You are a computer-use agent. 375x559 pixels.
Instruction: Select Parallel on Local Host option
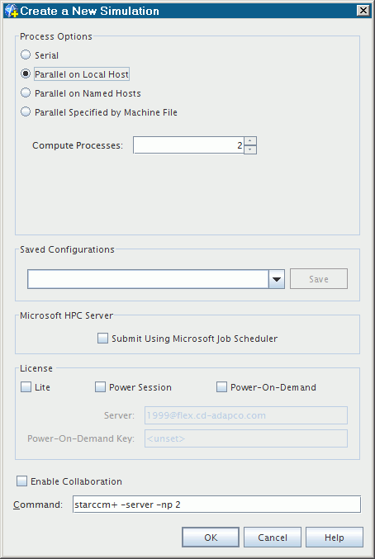coord(26,73)
